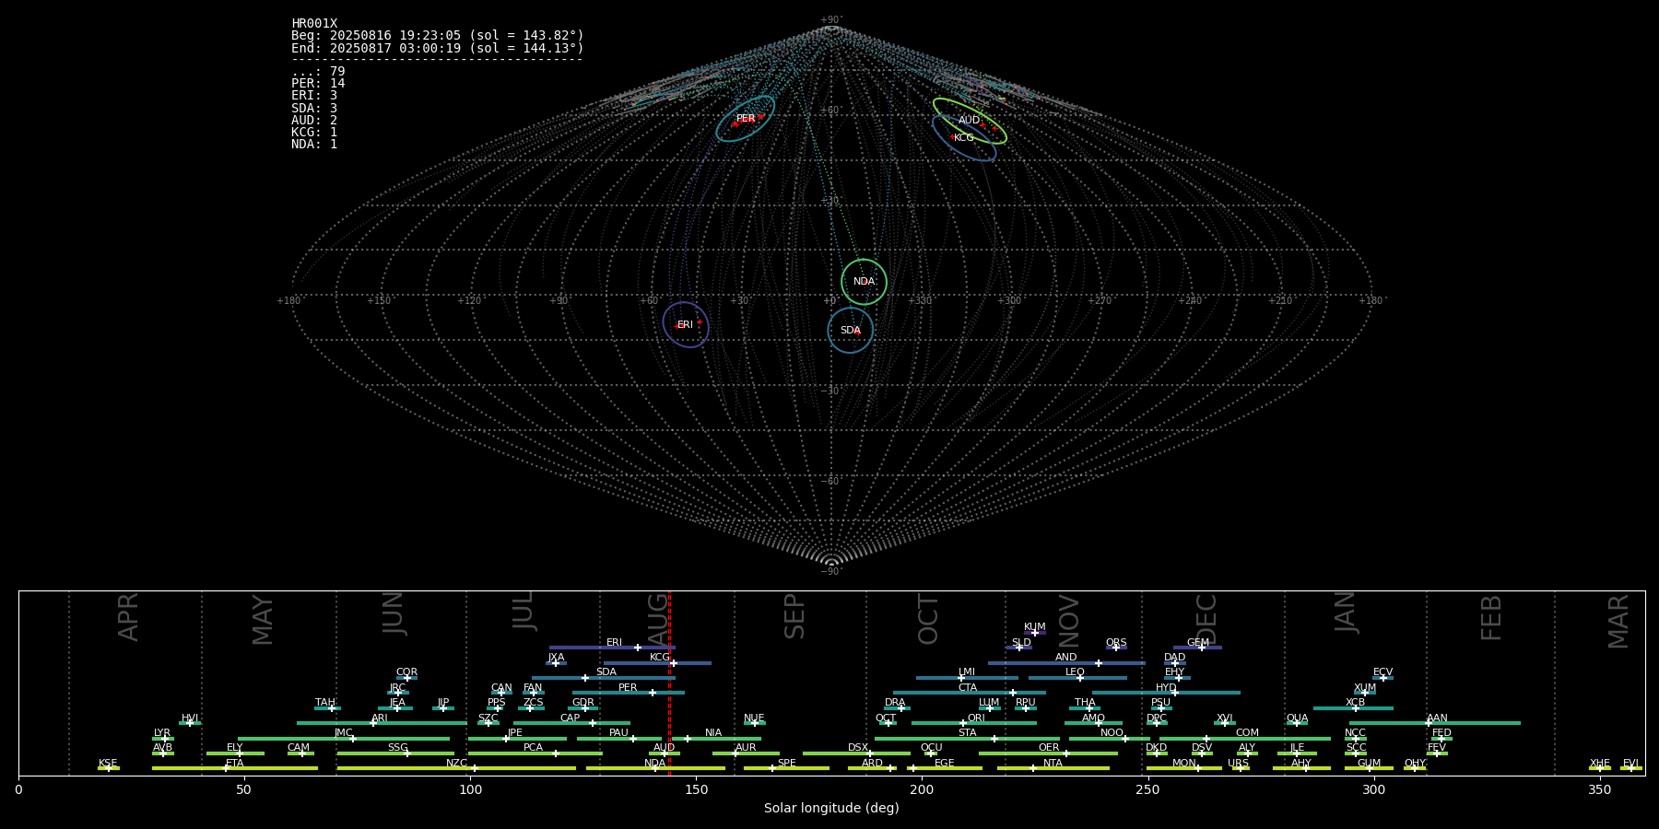The width and height of the screenshot is (1659, 829).
Task: Click the 250 tick on solar longitude axis
Action: [x=1147, y=789]
